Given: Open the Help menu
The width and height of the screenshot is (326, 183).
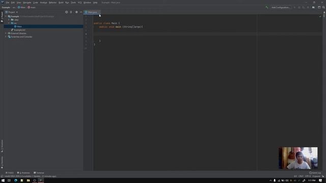Looking at the screenshot, I should (95, 3).
